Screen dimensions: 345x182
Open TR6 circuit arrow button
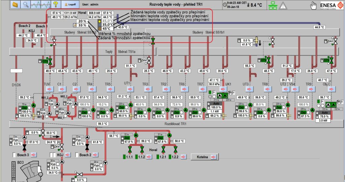[184, 89]
